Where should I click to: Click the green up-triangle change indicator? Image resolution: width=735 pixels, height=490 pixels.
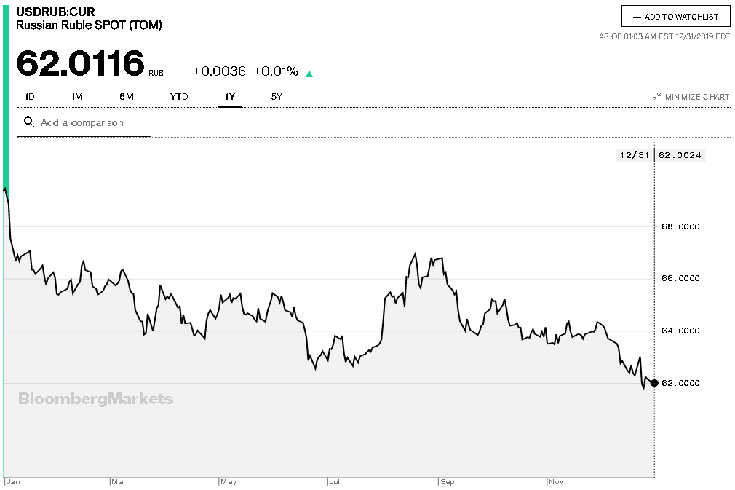click(309, 73)
